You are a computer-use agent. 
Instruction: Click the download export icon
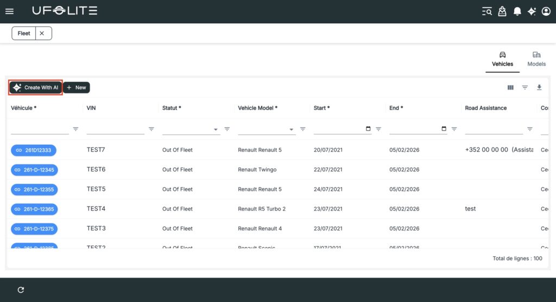click(539, 87)
